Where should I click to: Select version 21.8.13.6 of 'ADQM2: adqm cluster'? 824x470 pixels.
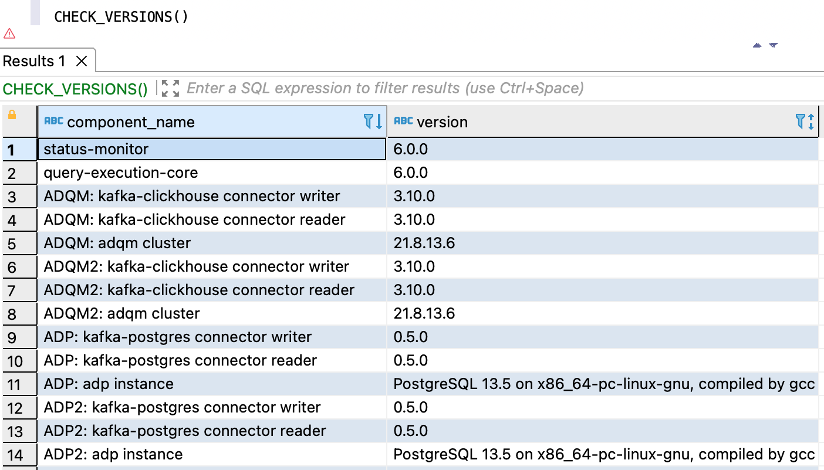603,313
